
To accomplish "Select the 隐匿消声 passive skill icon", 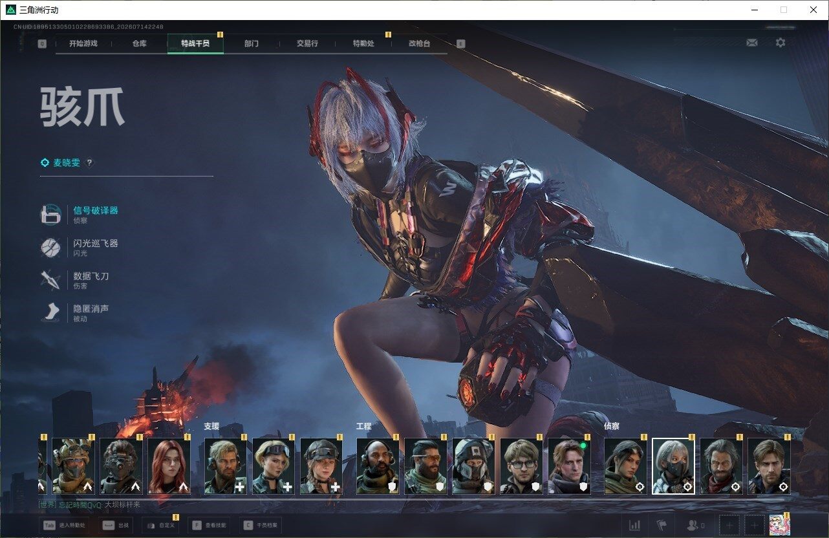I will tap(51, 313).
